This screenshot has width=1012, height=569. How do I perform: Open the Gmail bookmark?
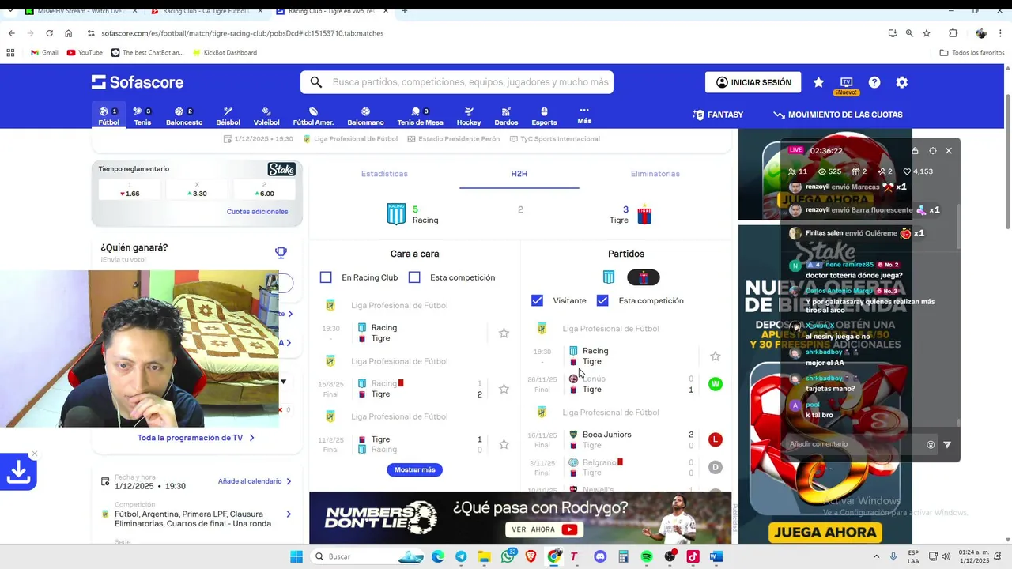point(44,53)
